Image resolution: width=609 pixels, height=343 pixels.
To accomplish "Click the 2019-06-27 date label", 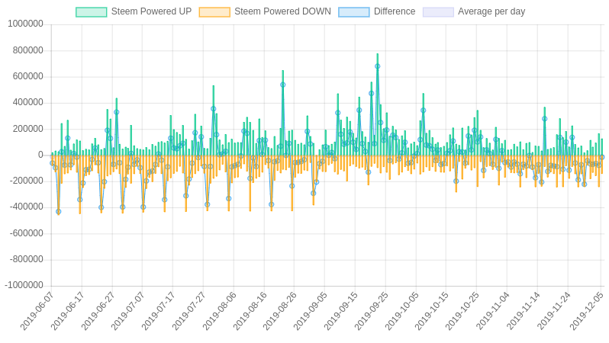I will point(98,311).
